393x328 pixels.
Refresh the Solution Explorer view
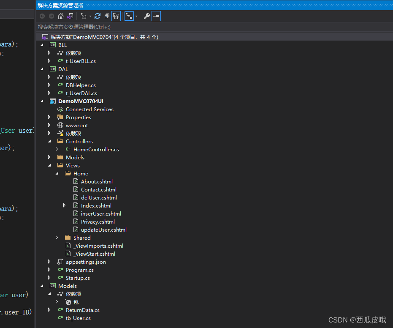tap(97, 16)
